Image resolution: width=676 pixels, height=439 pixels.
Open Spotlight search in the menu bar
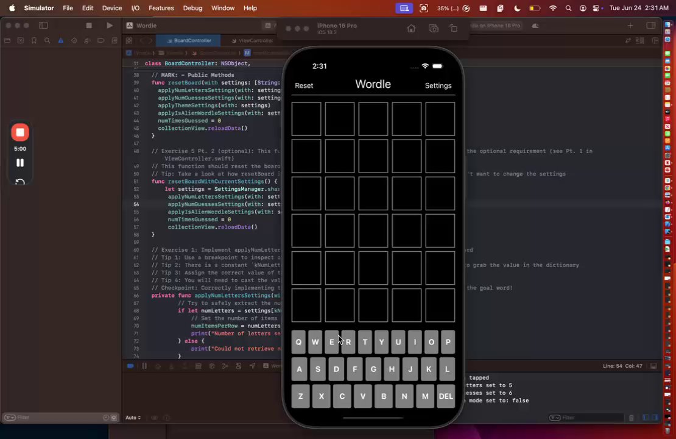click(568, 8)
